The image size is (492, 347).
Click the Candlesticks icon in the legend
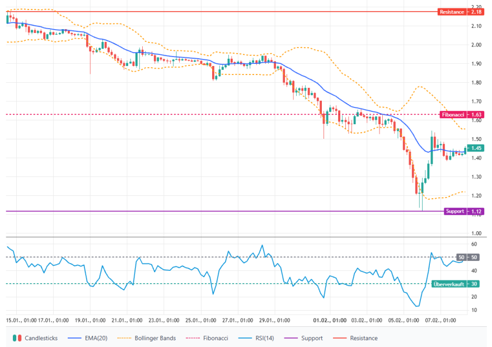(16, 338)
